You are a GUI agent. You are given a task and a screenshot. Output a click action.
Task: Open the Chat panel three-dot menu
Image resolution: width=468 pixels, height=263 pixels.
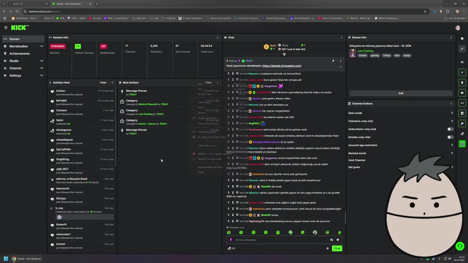341,37
